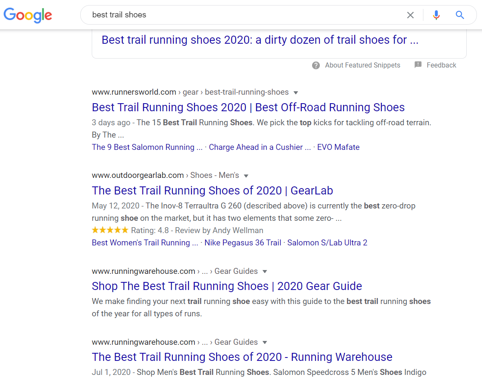Open 'Best Women's Trail Running' sitelink
The width and height of the screenshot is (482, 380).
click(145, 243)
